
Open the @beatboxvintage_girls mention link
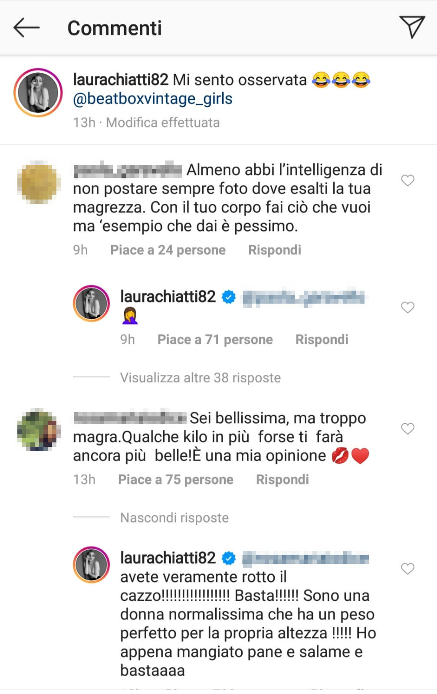[x=153, y=99]
